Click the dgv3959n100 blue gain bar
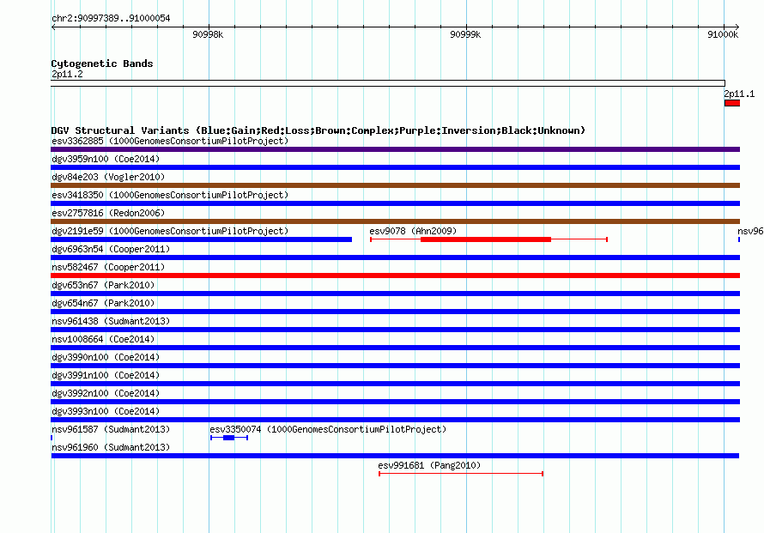The width and height of the screenshot is (764, 533). point(395,167)
